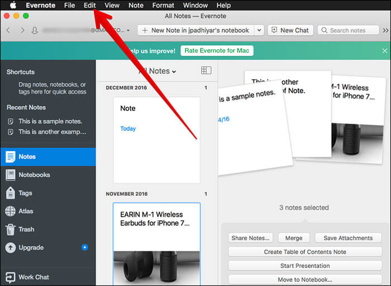Open Atlas in the sidebar

(48, 211)
